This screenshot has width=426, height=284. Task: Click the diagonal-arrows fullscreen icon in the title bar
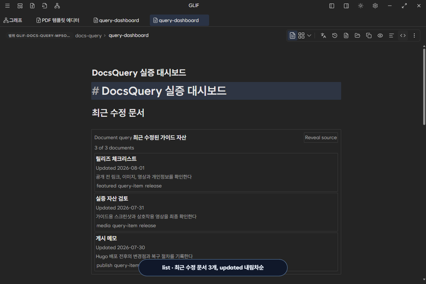tap(404, 6)
